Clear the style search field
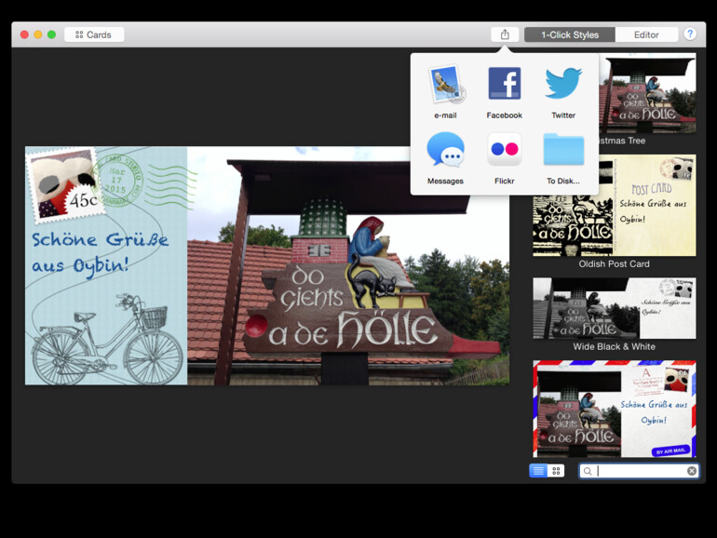Image resolution: width=717 pixels, height=538 pixels. coord(692,471)
